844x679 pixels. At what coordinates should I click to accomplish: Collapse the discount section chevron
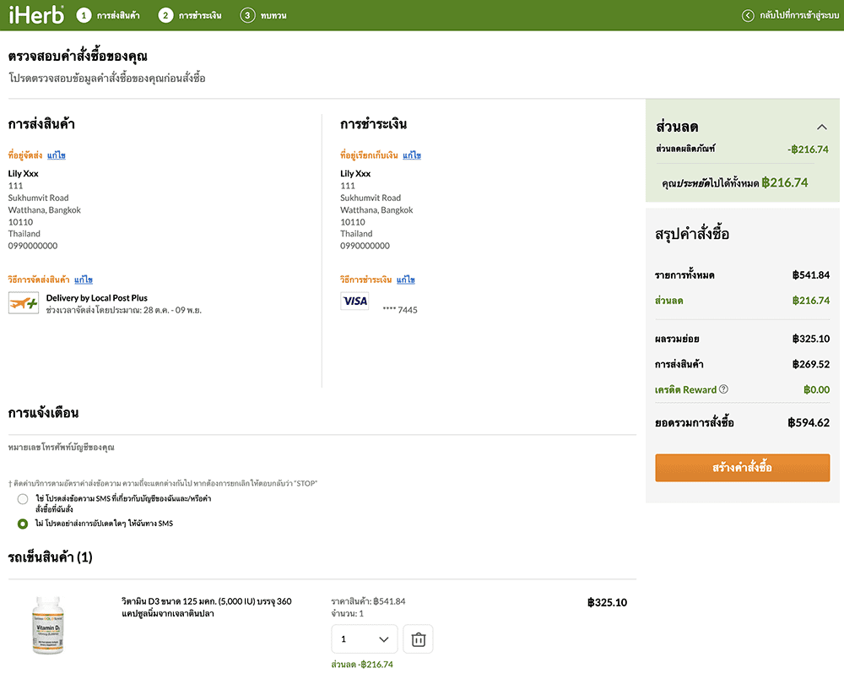821,128
